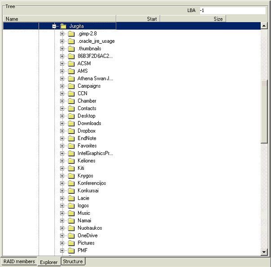This screenshot has height=267, width=271.
Task: Select the Konferencijos tree item
Action: 92,183
